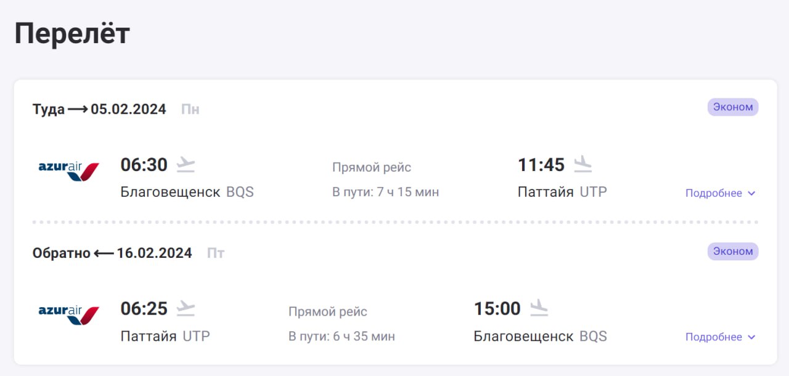Expand Подробнее for the outbound flight
Screen dimensions: 789x376
coord(714,193)
